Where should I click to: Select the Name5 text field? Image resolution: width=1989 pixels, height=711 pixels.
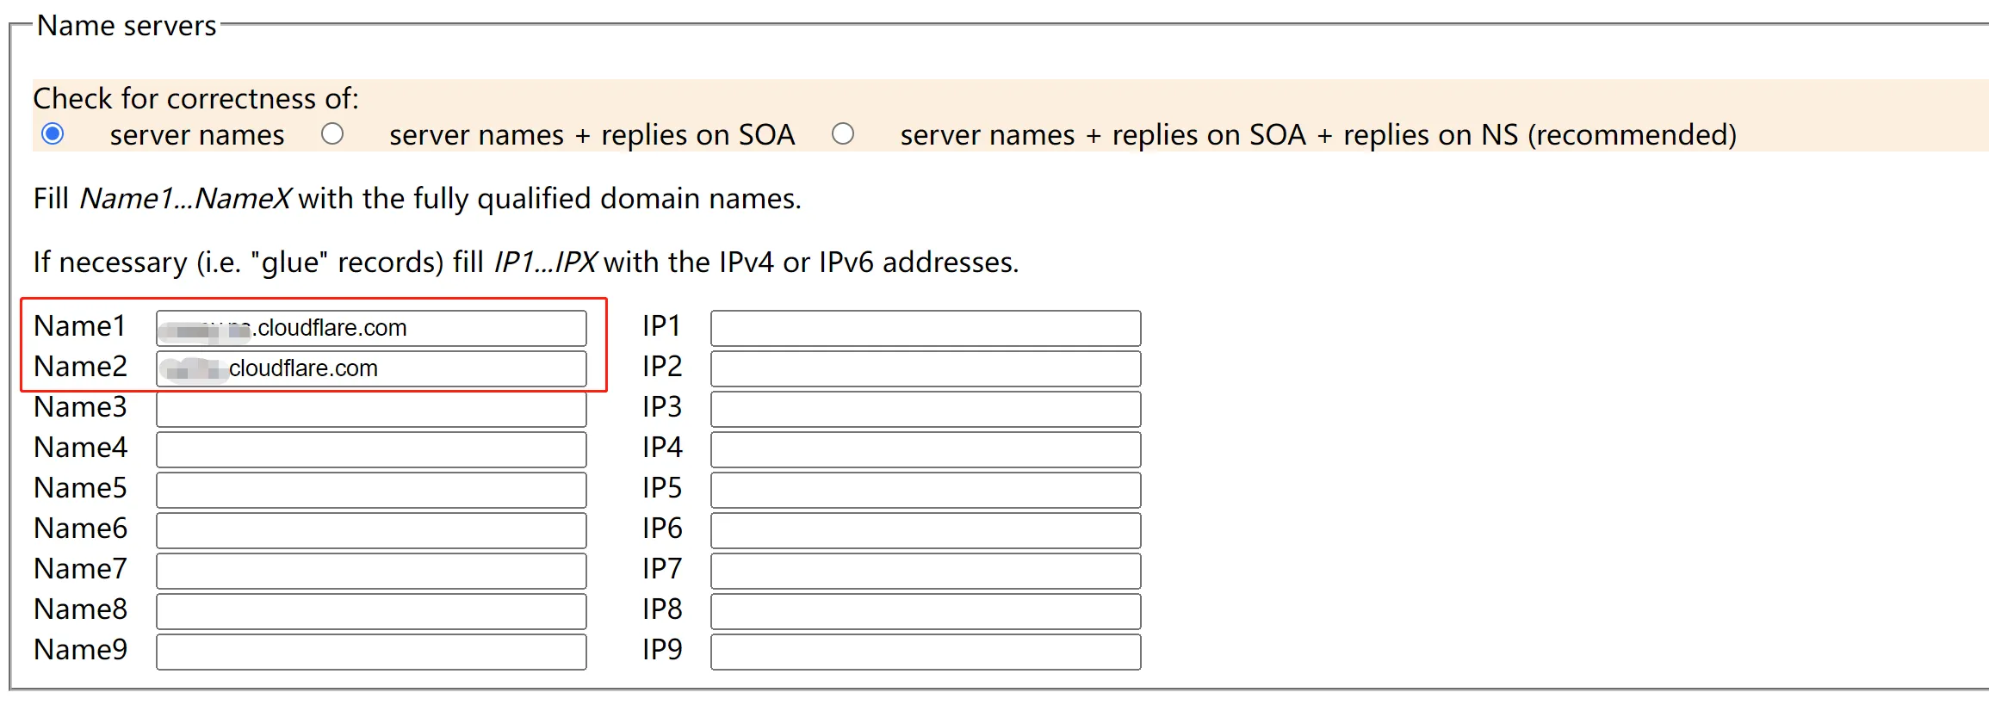pyautogui.click(x=371, y=490)
